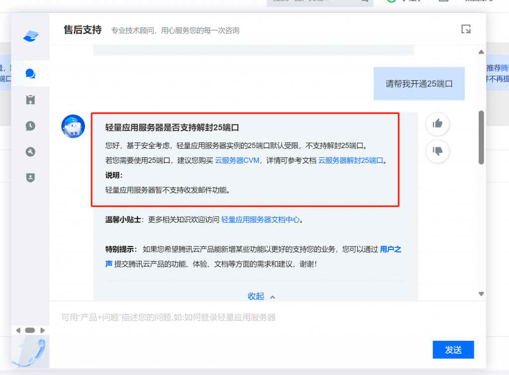Open the chat conversation sidebar icon
Viewport: 509px width, 375px height.
pyautogui.click(x=30, y=74)
